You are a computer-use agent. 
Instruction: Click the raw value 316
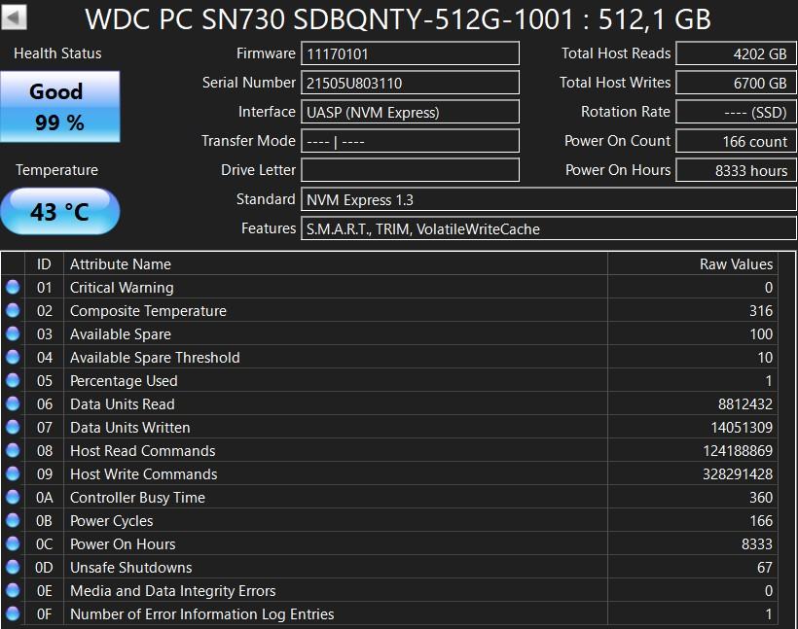pos(761,311)
